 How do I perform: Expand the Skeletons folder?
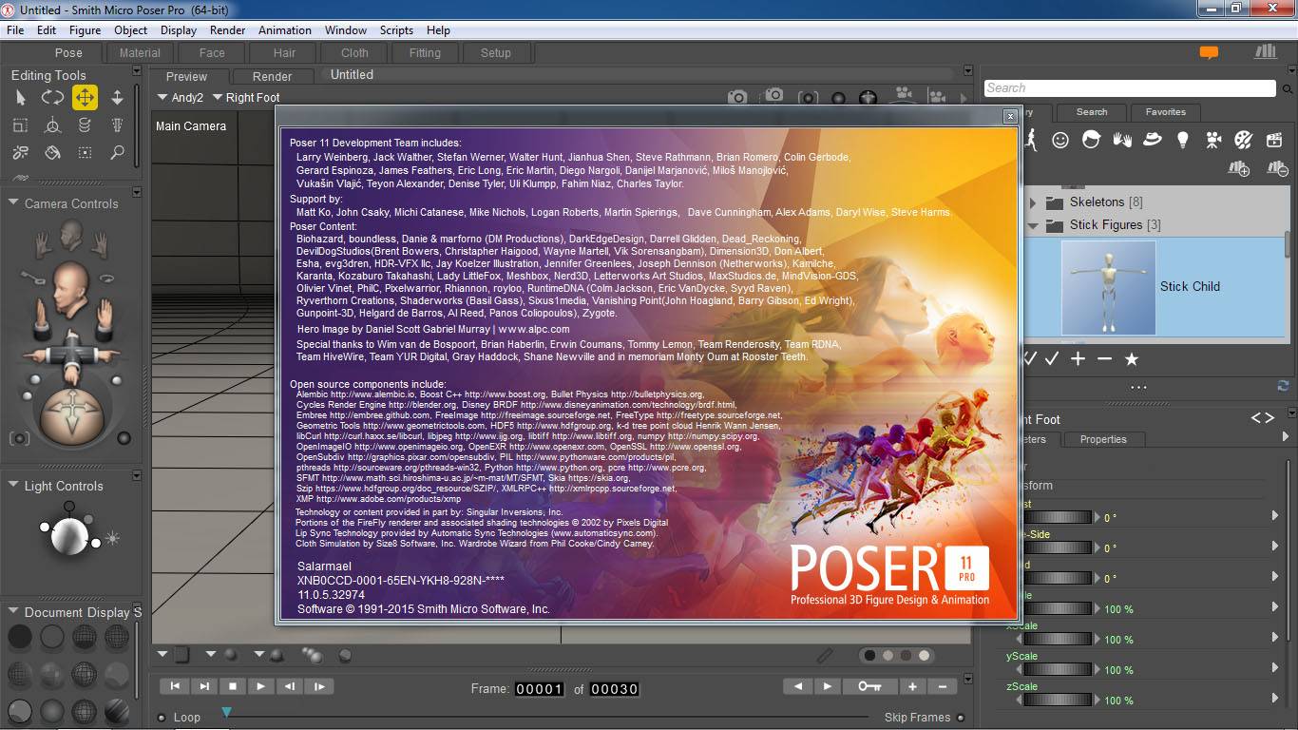coord(1034,202)
